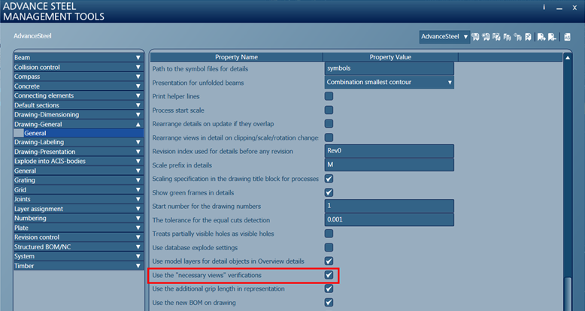Screen dimensions: 585x311
Task: Expand the Compass category
Action: pyautogui.click(x=79, y=77)
